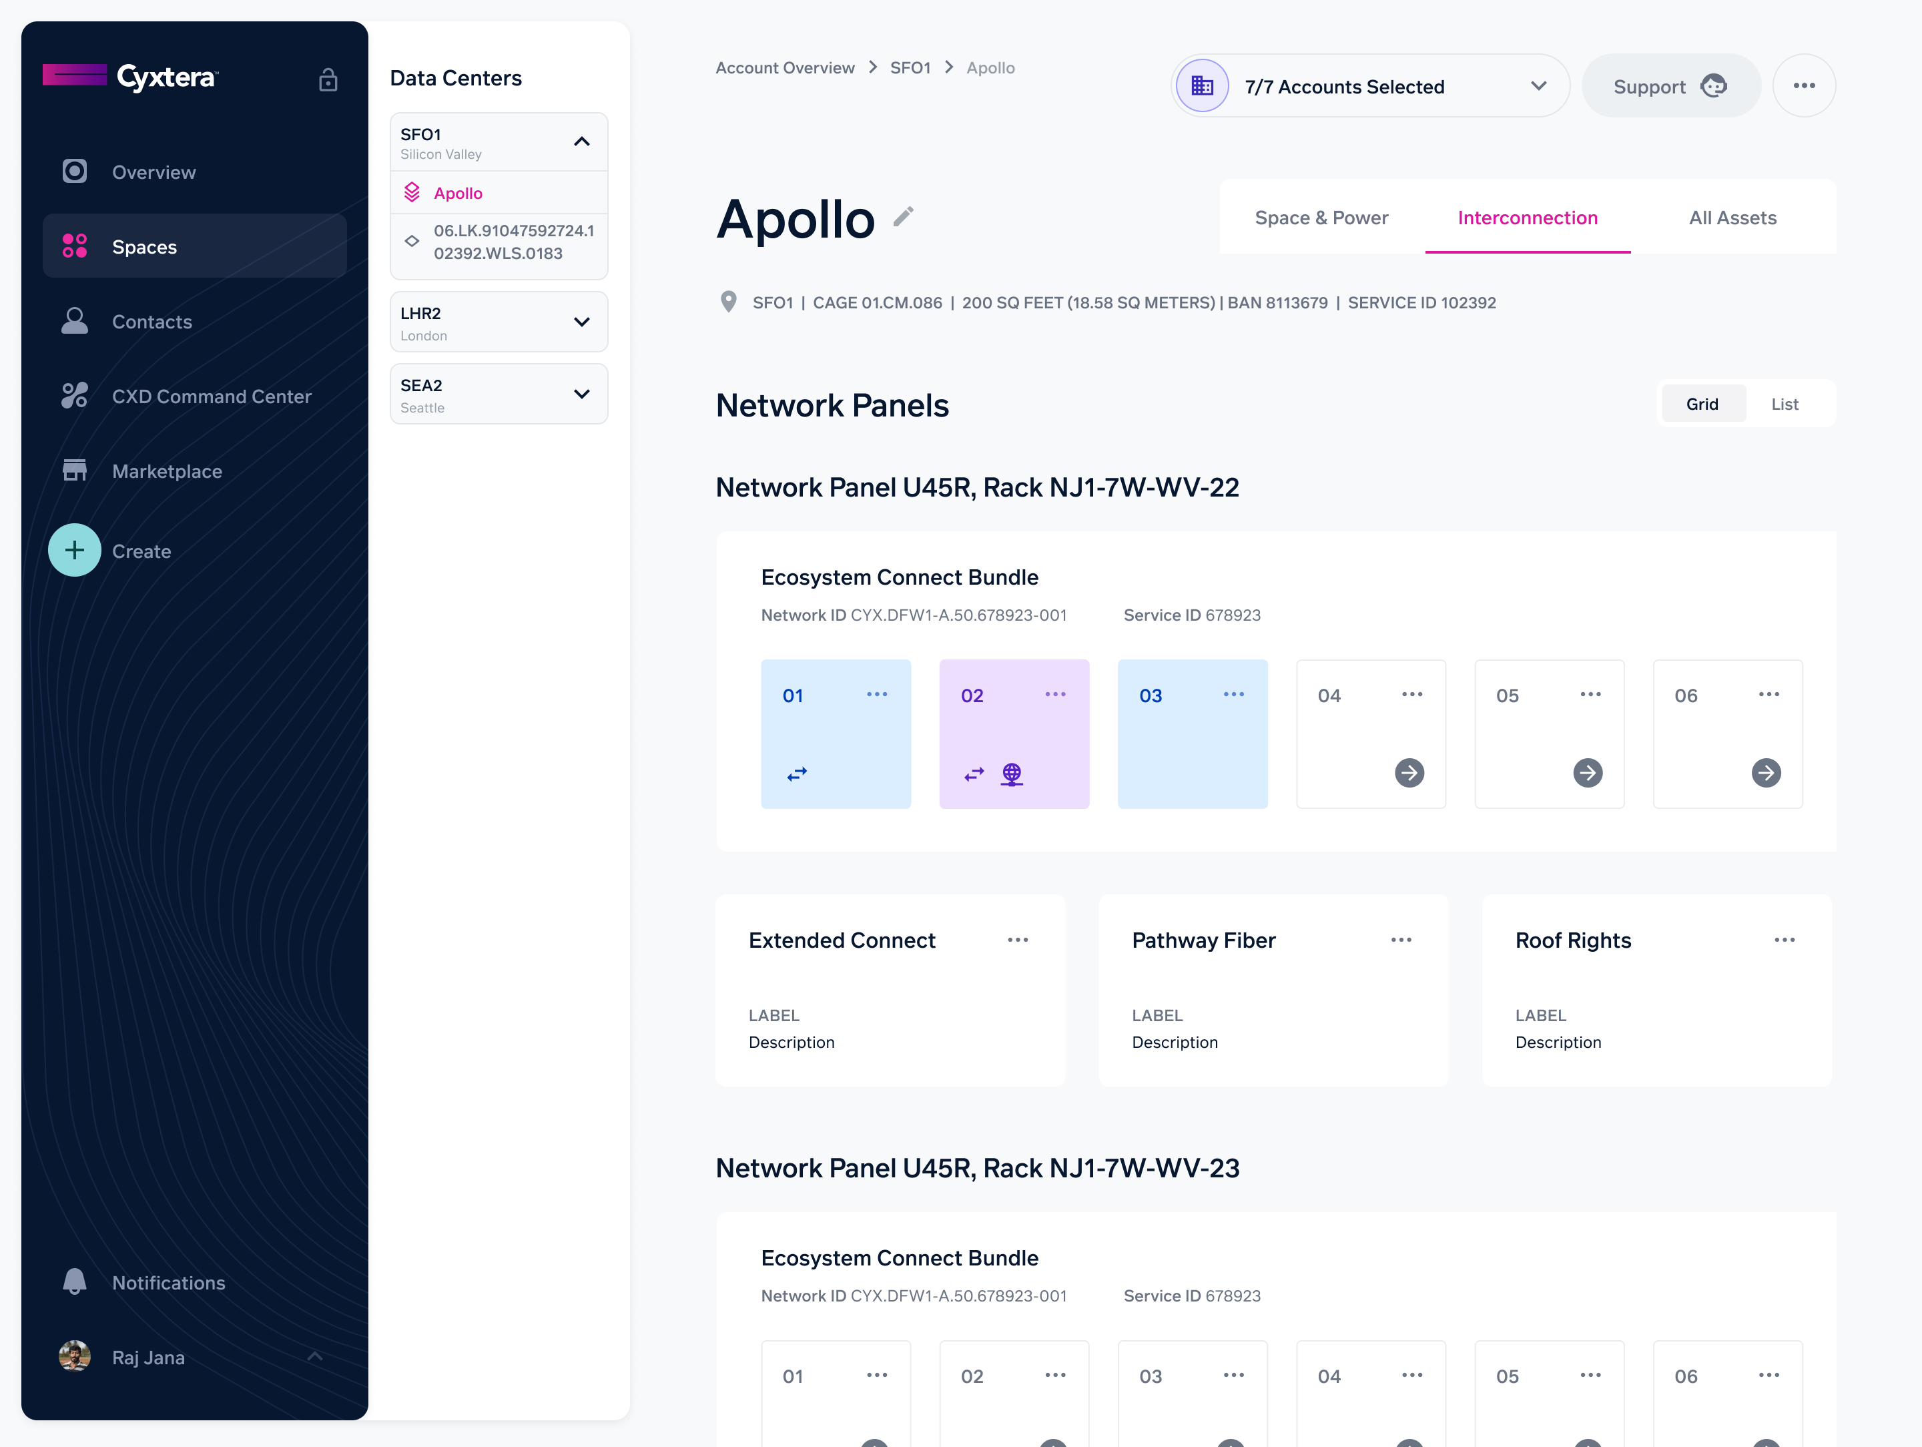
Task: Click the Support button
Action: 1671,86
